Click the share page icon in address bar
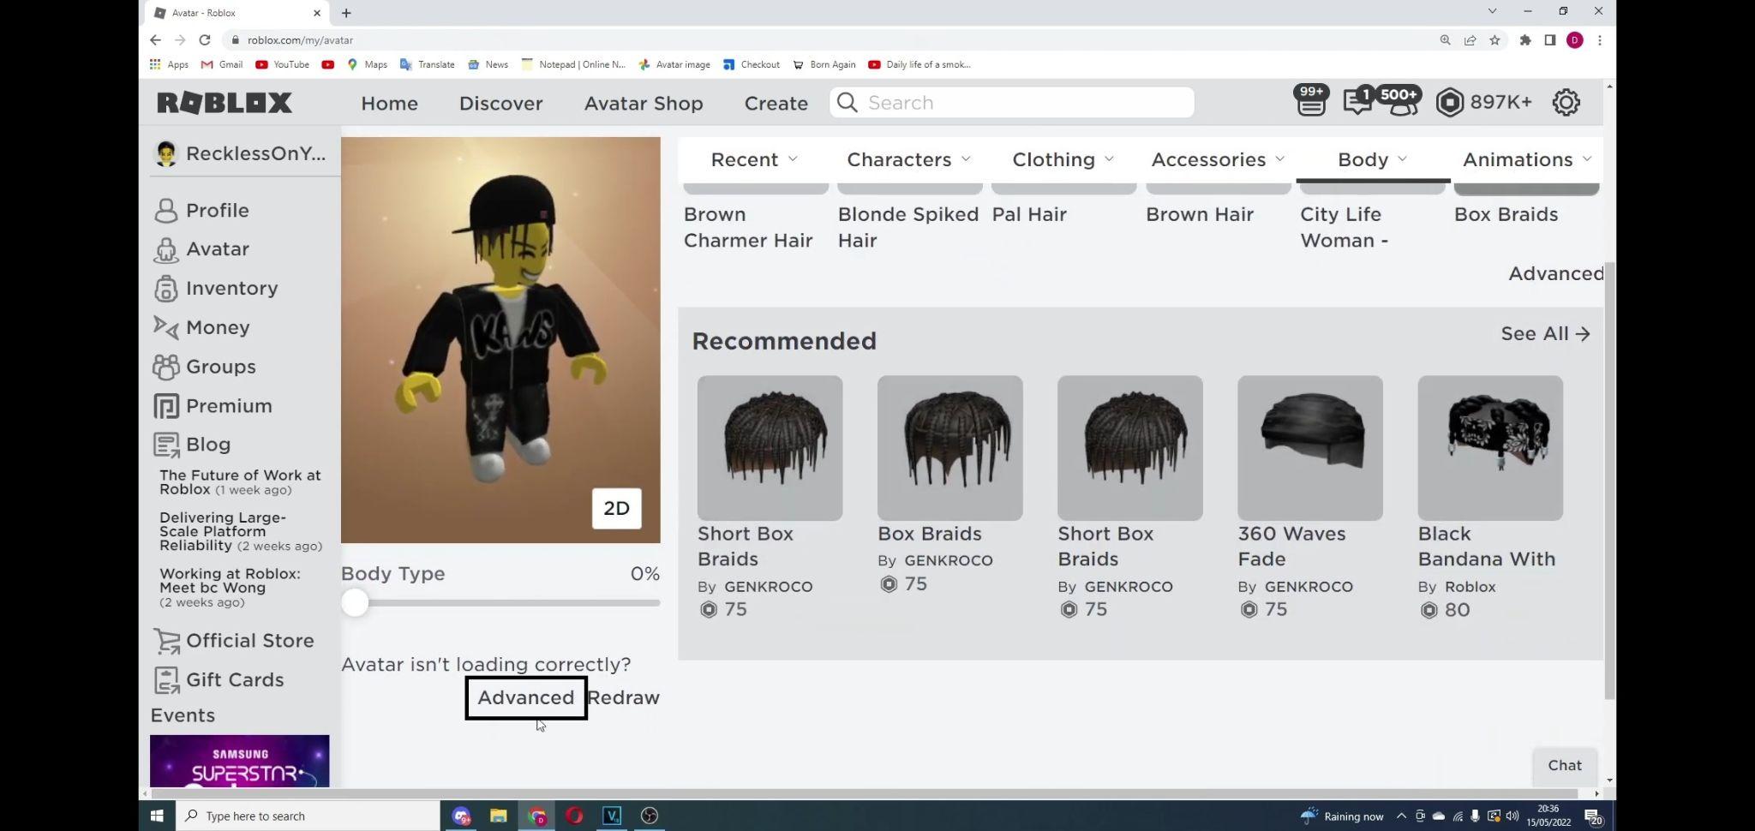 point(1470,40)
